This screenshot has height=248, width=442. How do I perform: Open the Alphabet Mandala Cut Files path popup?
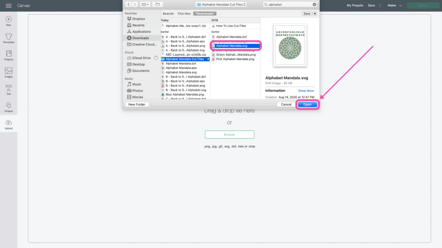[221, 4]
